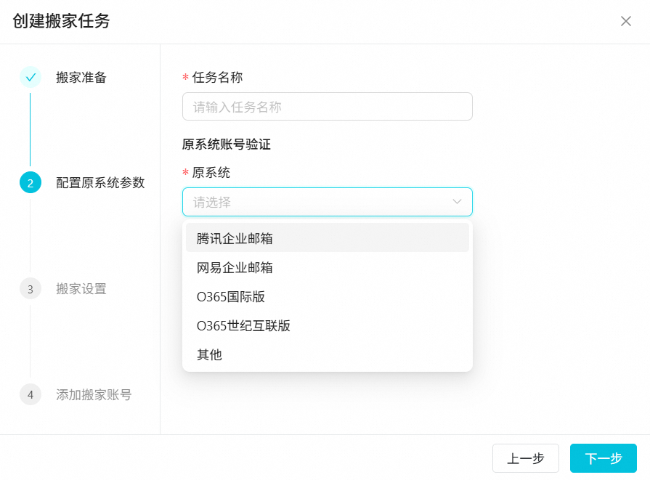Click the step 3 circle icon

click(x=31, y=289)
